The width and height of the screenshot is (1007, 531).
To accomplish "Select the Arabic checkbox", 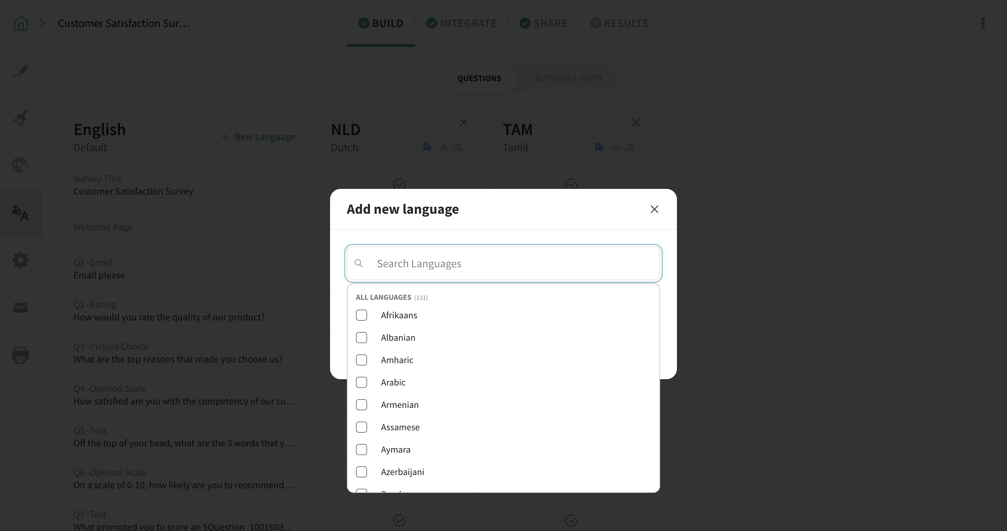I will point(362,382).
